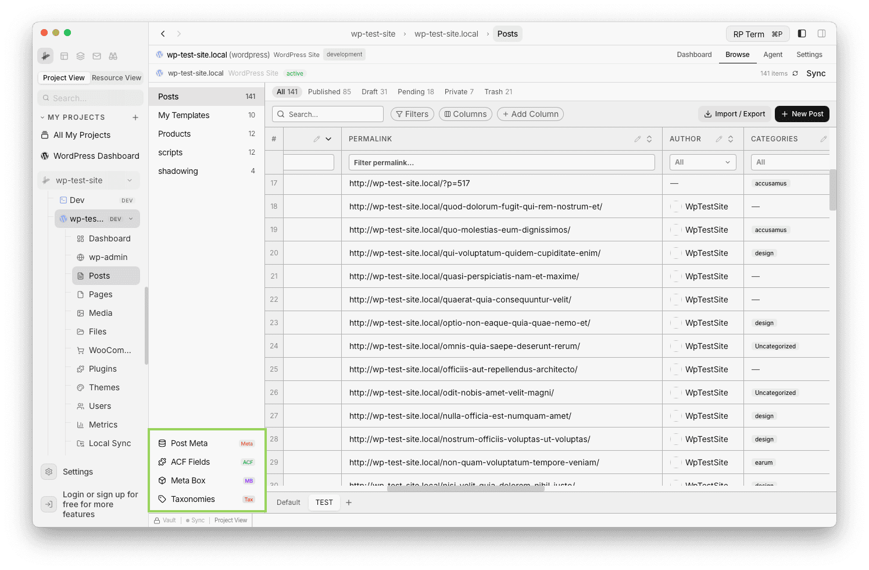Open the stacked layers icon in sidebar toolbar
Screen dimensions: 869x570
tap(81, 56)
